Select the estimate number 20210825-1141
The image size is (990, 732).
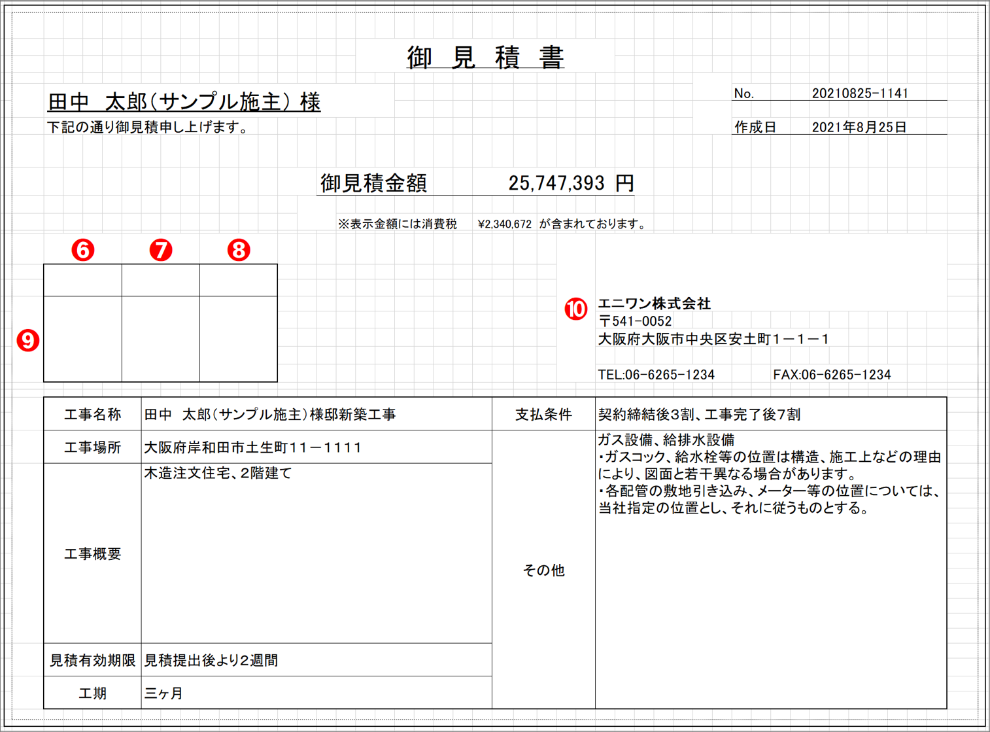[863, 94]
